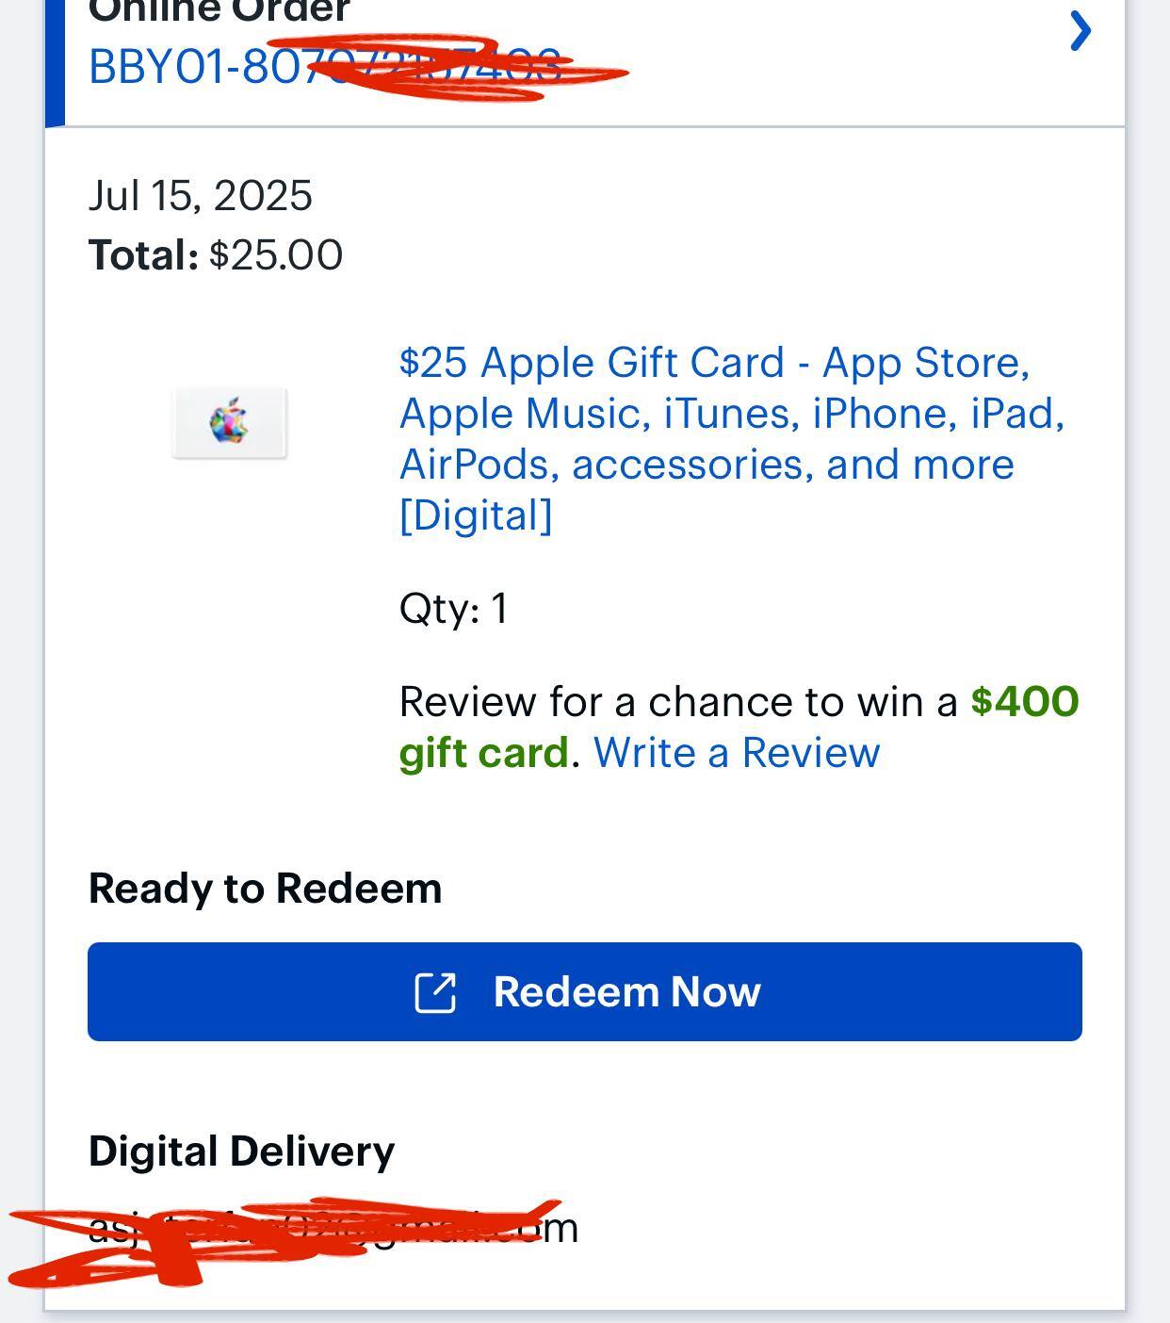Select the Total: $25.00 text
Viewport: 1170px width, 1323px height.
pyautogui.click(x=215, y=253)
